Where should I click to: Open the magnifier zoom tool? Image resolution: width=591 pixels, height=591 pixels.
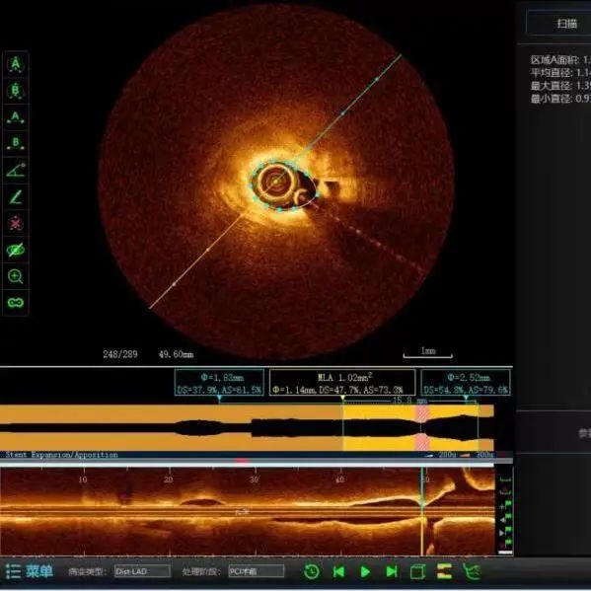(x=16, y=276)
